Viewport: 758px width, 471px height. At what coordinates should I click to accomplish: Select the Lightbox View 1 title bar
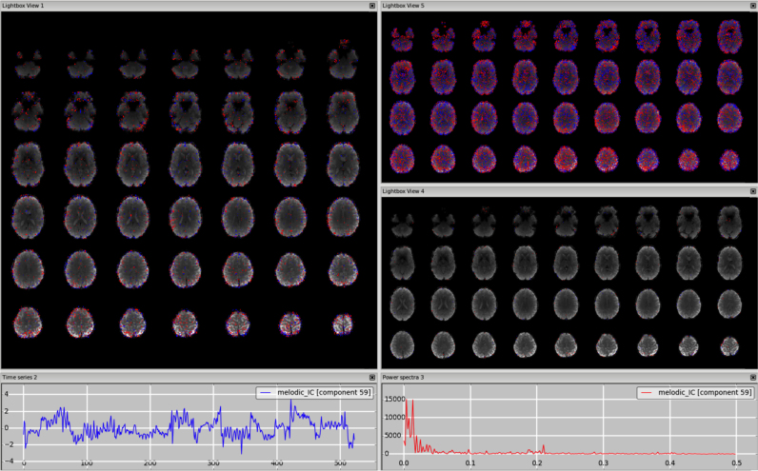tap(143, 6)
